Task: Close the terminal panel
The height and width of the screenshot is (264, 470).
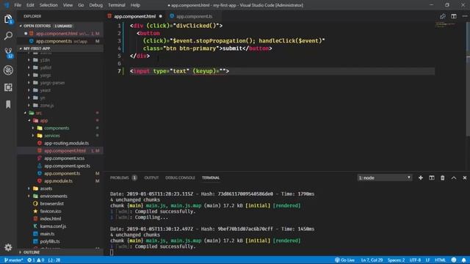Action: [464, 177]
